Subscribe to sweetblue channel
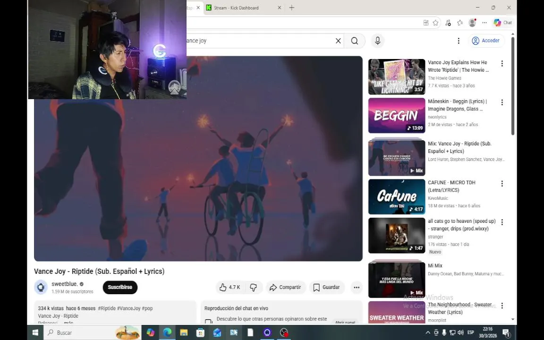Screen dimensions: 544x340 point(120,287)
